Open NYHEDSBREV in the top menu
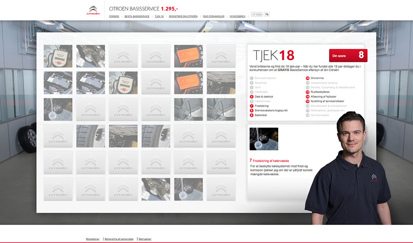The height and width of the screenshot is (243, 413). click(x=237, y=16)
